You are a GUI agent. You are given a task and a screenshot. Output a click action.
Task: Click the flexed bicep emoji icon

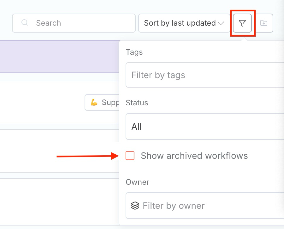[x=94, y=102]
